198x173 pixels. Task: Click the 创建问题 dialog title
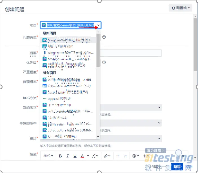15,9
